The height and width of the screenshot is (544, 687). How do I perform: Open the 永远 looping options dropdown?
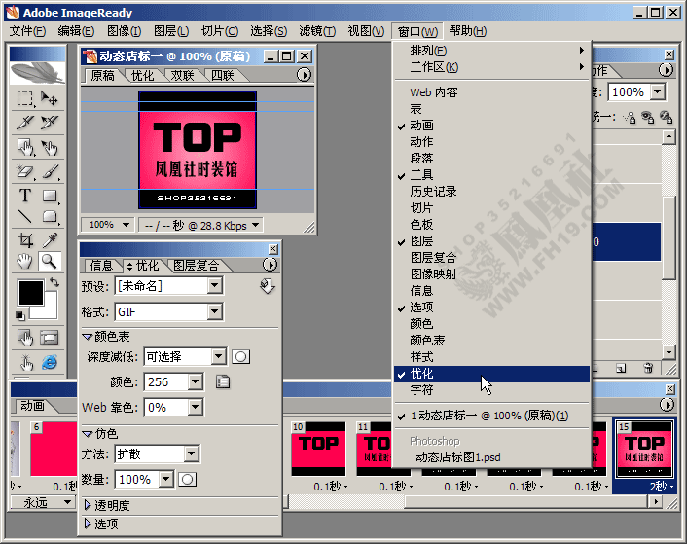click(67, 502)
